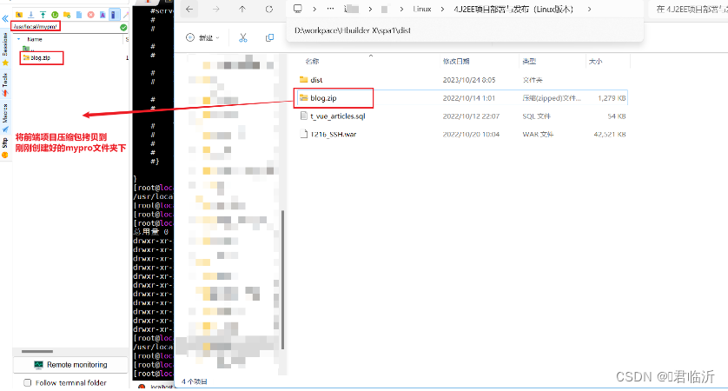Image resolution: width=728 pixels, height=391 pixels.
Task: Sort files by 类型 column
Action: click(x=529, y=62)
